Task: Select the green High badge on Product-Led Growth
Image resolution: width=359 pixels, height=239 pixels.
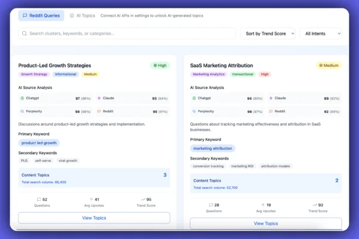Action: point(160,65)
